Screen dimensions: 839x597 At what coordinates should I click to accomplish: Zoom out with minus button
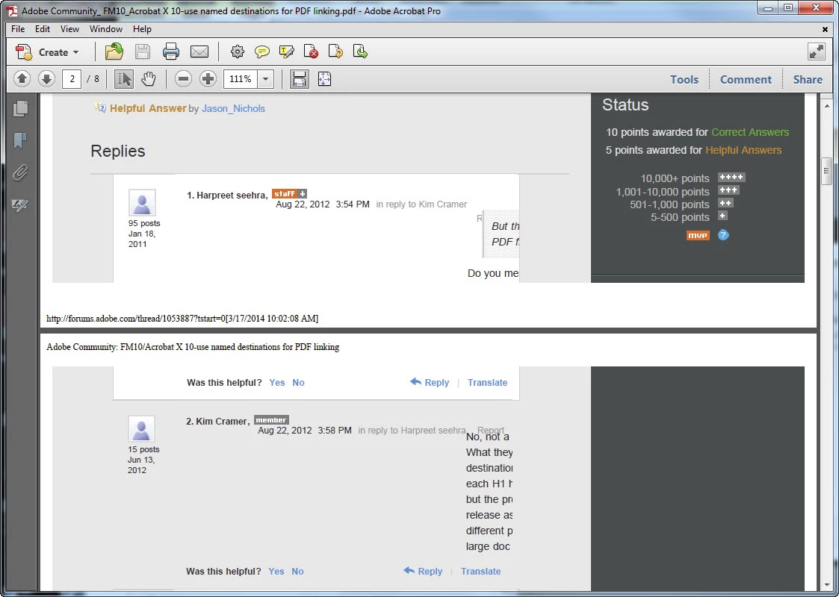coord(183,79)
